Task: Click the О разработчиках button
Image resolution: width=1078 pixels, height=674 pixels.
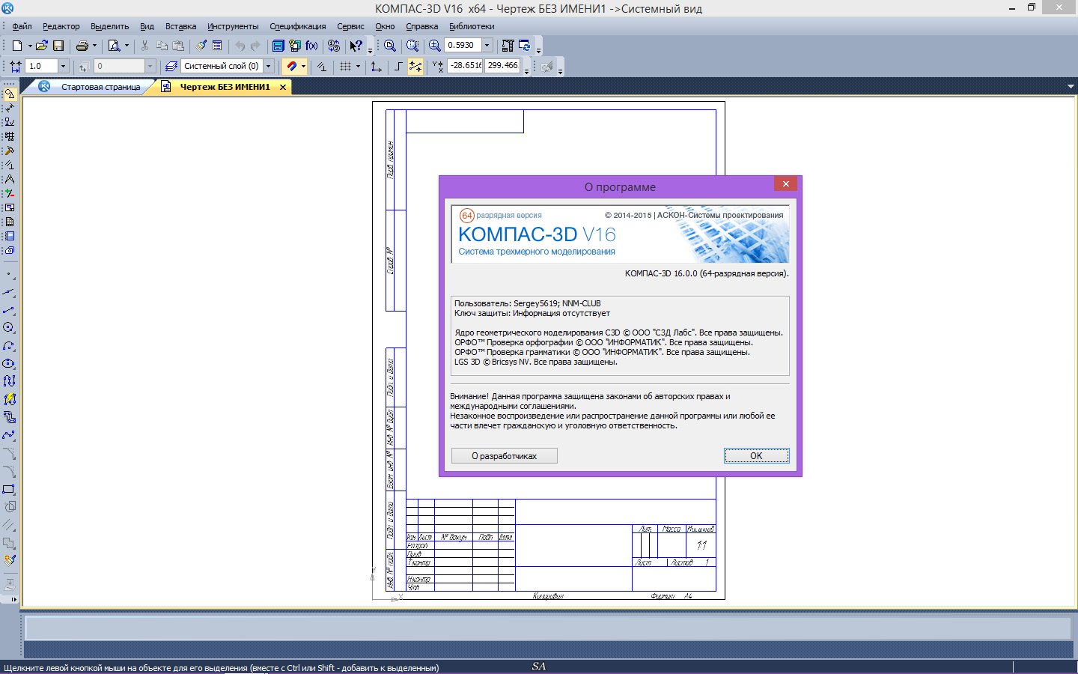Action: (x=504, y=455)
